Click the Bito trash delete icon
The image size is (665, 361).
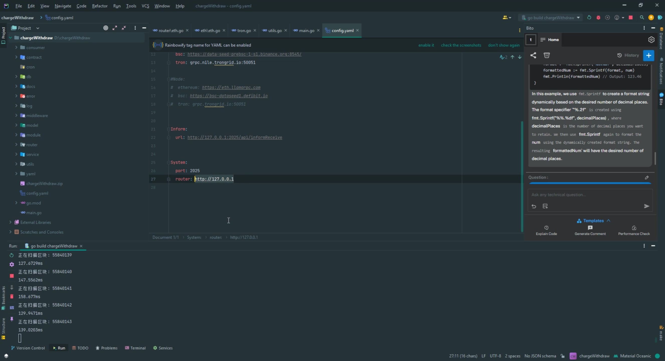coord(546,55)
